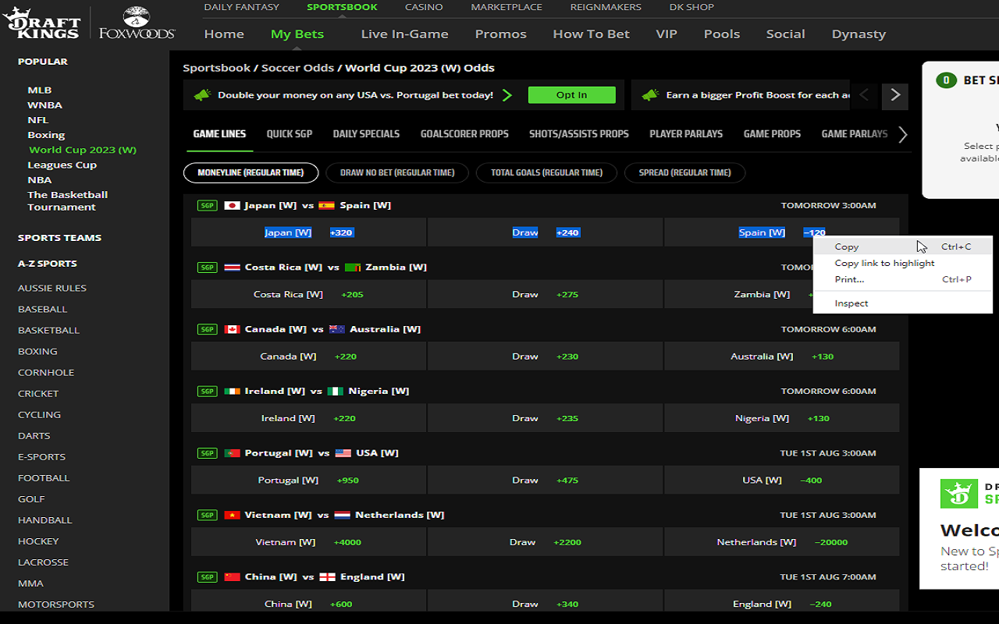Click the SGP badge for Costa Rica vs Zambia

click(207, 268)
